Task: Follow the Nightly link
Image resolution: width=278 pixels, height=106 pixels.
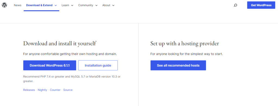Action: click(x=42, y=90)
